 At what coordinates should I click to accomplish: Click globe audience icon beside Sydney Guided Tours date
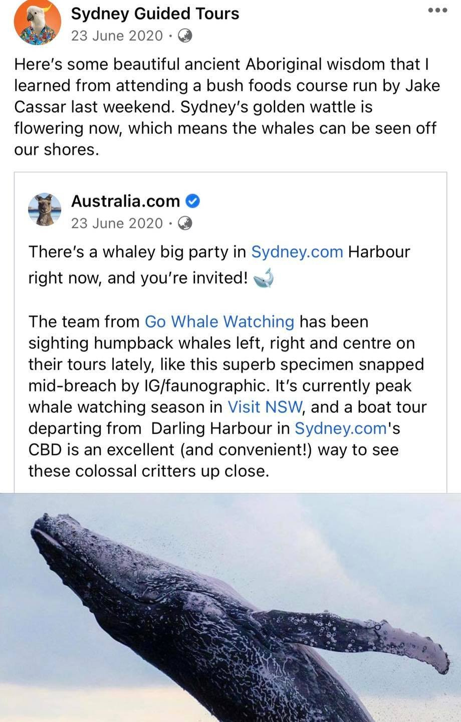(185, 36)
